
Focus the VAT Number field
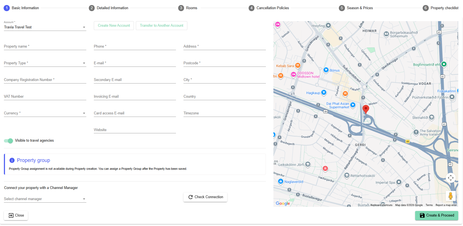pos(45,97)
